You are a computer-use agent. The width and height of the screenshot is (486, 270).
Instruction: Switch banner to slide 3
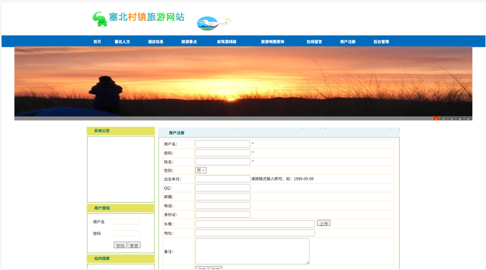(x=452, y=119)
